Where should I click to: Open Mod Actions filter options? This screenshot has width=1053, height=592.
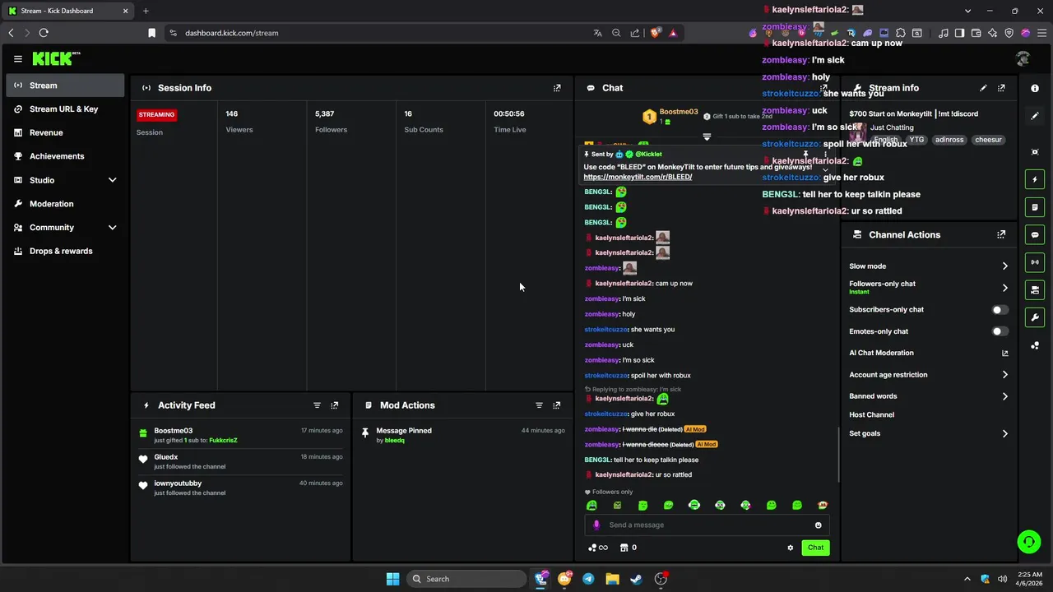coord(539,405)
